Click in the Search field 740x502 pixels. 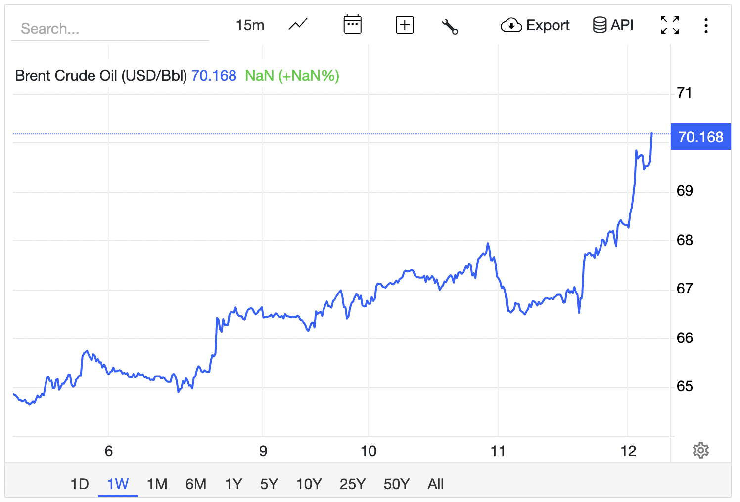pyautogui.click(x=110, y=29)
